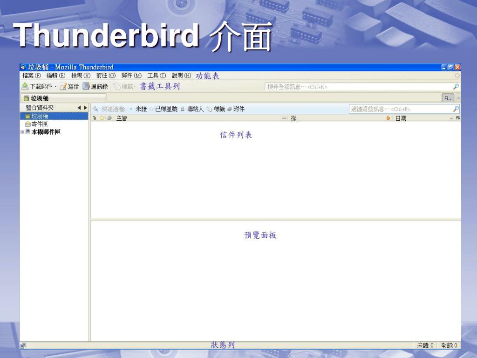477x358 pixels.
Task: Open the 說明 (H) menu
Action: 181,76
